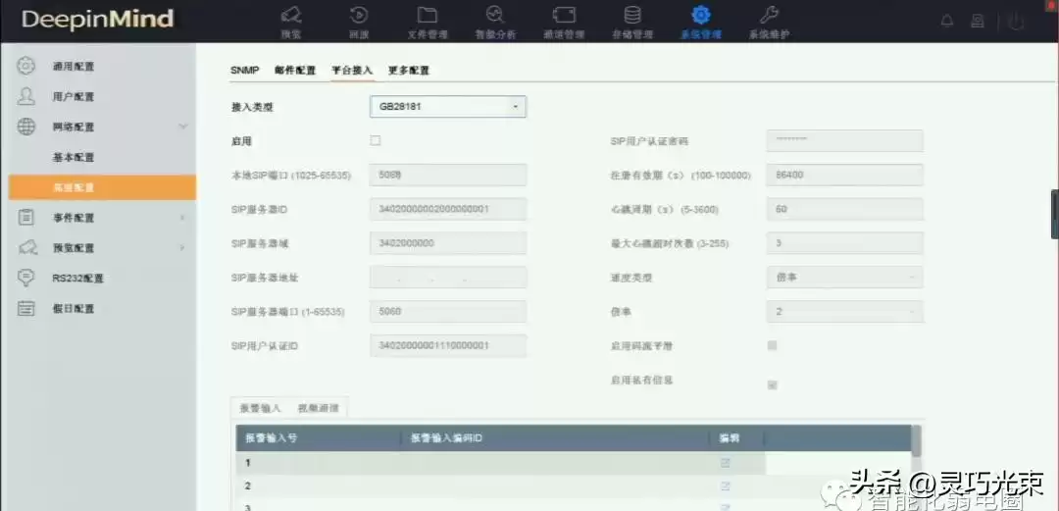This screenshot has height=511, width=1059.
Task: Open 存储管理 storage management
Action: point(632,22)
